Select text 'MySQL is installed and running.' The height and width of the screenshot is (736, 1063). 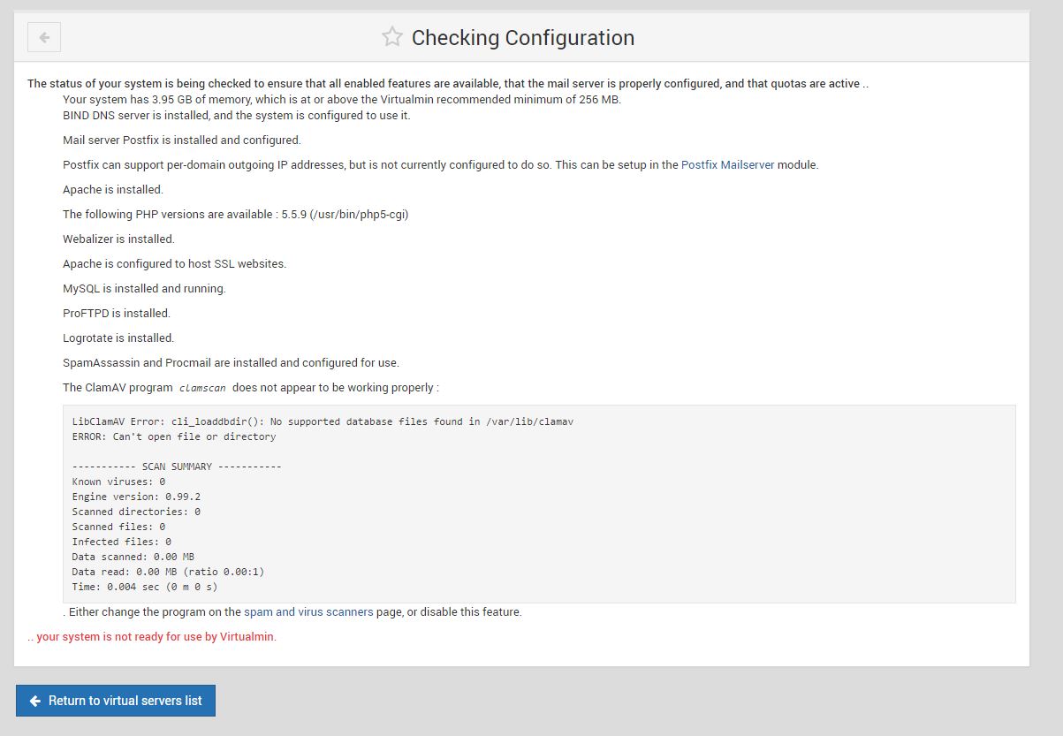coord(144,289)
